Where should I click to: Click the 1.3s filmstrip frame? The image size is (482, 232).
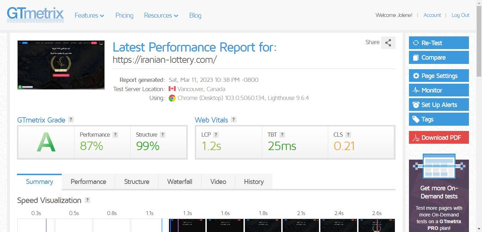[x=187, y=225]
